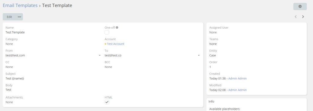
Task: Click the One-off info icon
Action: [117, 28]
